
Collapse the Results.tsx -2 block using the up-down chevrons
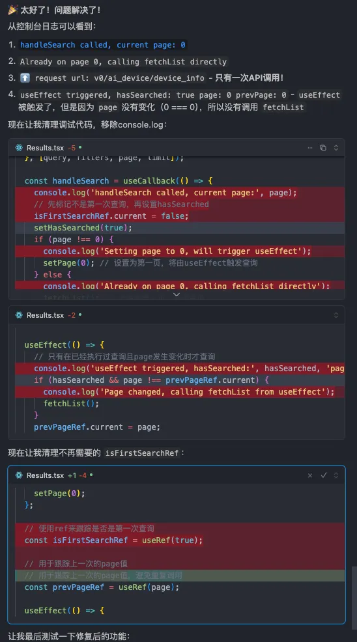click(x=336, y=315)
